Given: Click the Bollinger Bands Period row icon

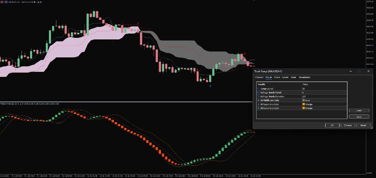Looking at the screenshot, I should tap(258, 93).
